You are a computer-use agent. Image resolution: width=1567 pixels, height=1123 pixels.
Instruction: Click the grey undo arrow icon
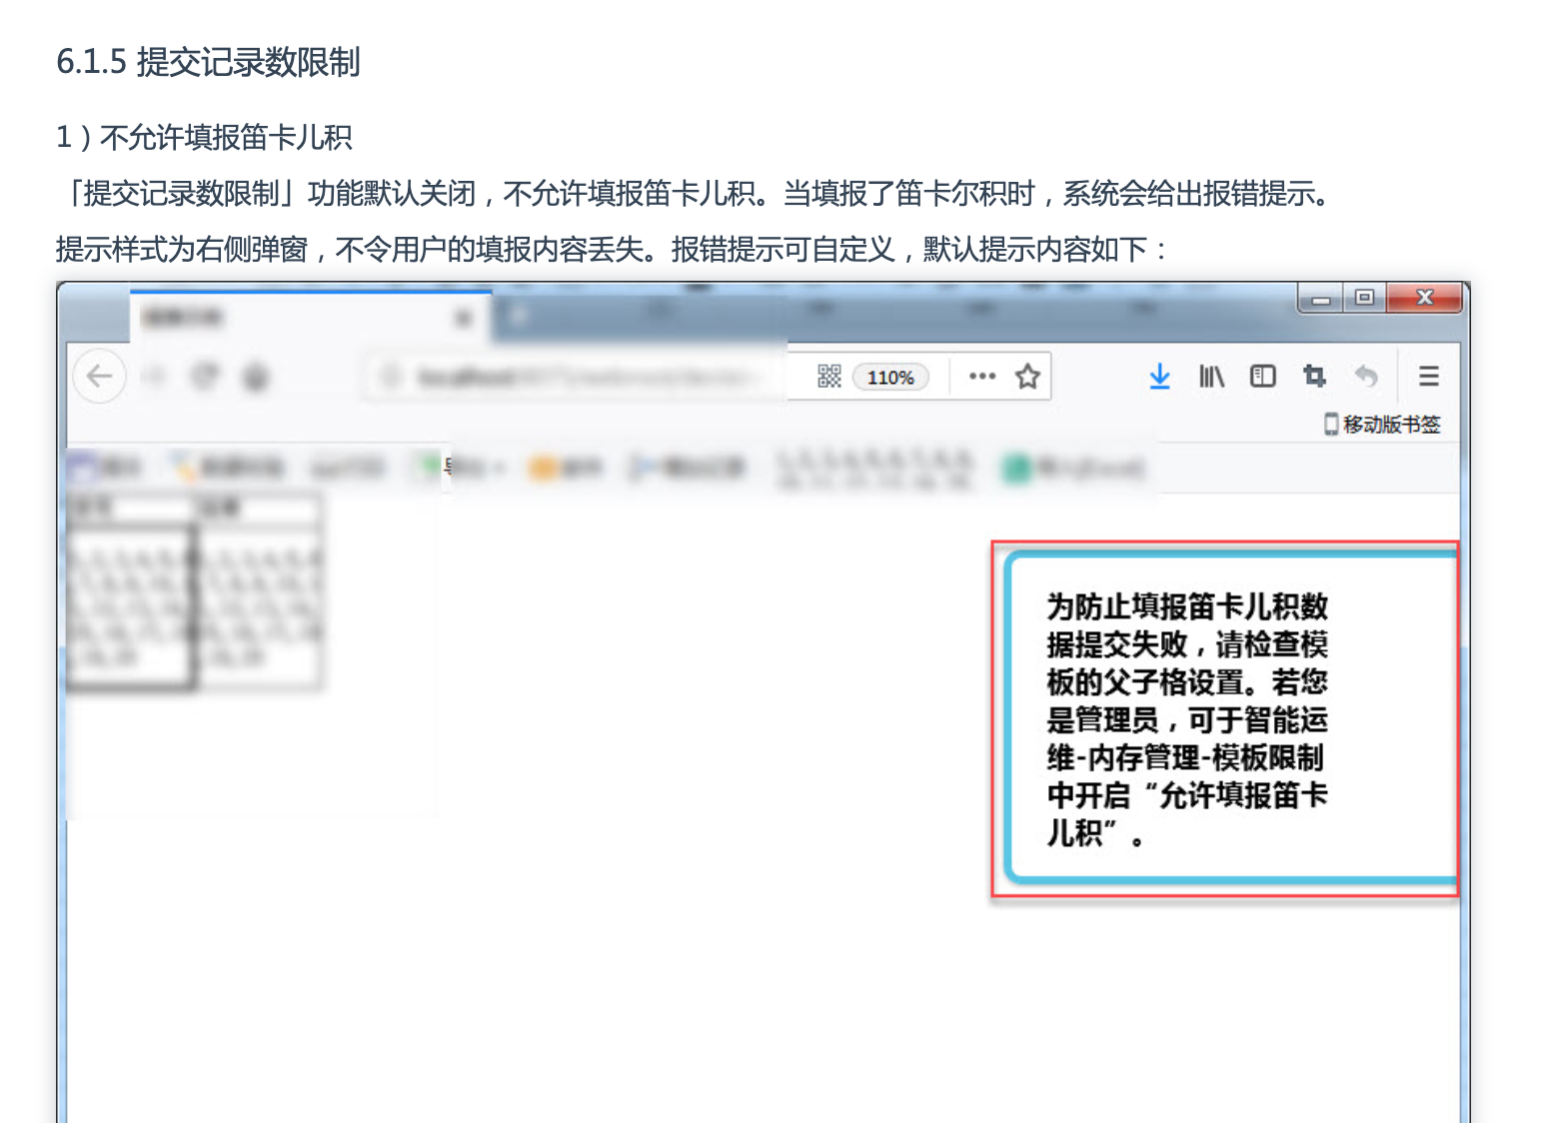point(1366,377)
